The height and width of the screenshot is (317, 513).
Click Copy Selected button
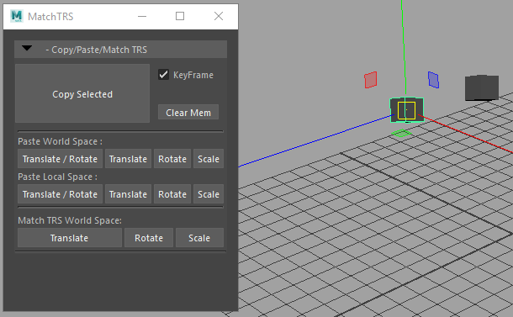pos(82,93)
